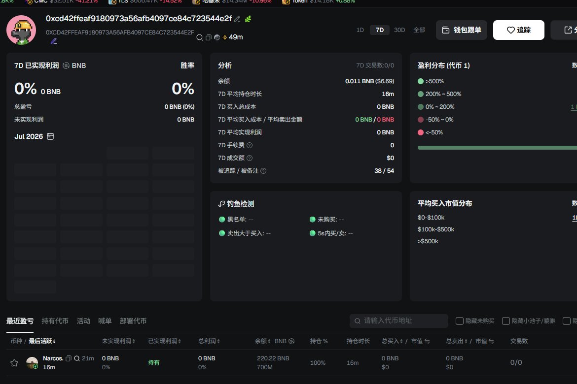The image size is (577, 384).
Task: Click the green profit distribution bar
Action: 497,148
